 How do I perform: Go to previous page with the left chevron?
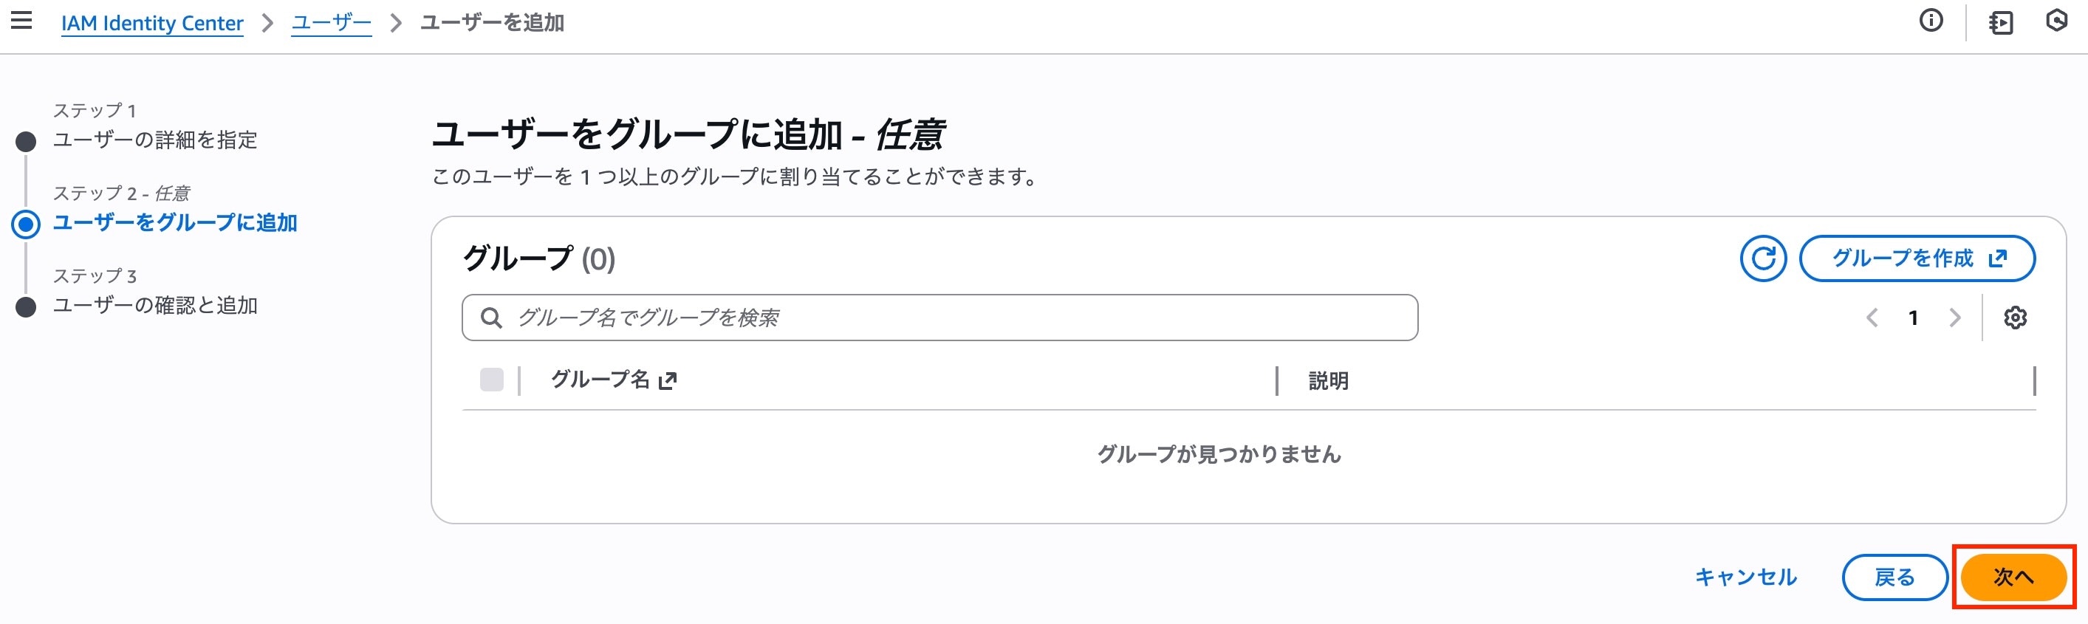(x=1873, y=317)
